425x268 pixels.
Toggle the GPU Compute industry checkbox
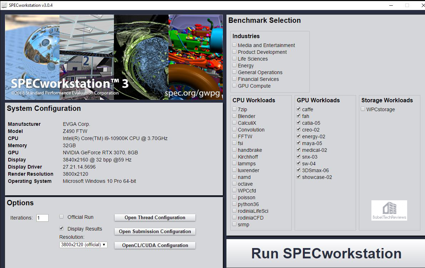(x=234, y=86)
